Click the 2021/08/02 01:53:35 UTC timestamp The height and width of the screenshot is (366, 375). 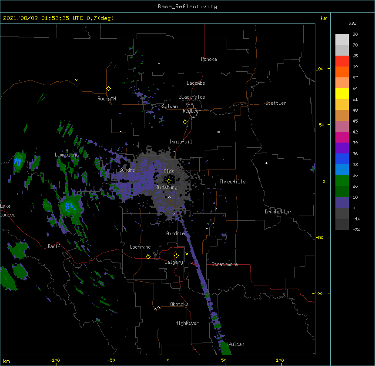point(43,18)
